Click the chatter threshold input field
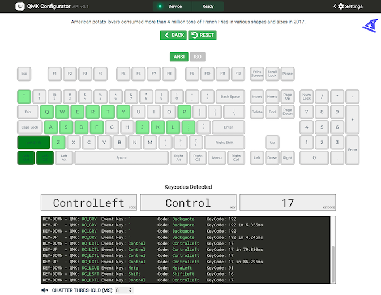Viewport: 381px width, 295px height. pyautogui.click(x=121, y=290)
